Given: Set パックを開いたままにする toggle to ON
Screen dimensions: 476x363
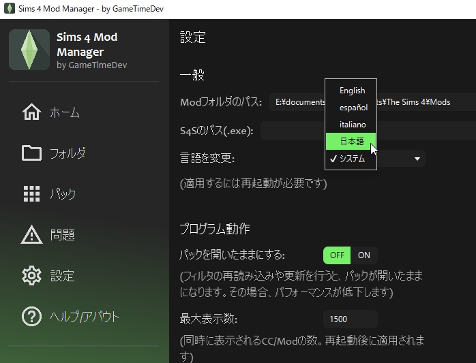Looking at the screenshot, I should 364,255.
